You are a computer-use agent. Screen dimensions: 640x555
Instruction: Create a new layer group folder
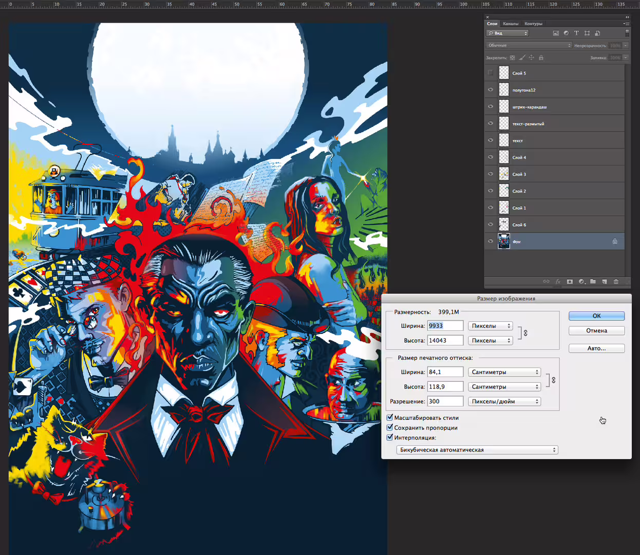(x=593, y=282)
